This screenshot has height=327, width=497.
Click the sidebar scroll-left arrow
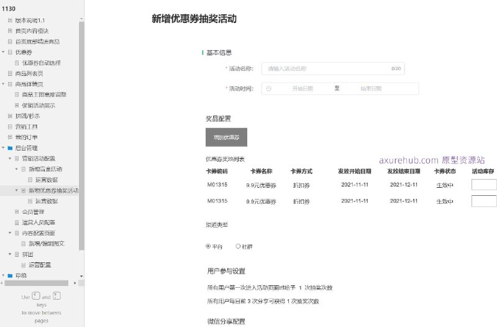click(x=2, y=283)
